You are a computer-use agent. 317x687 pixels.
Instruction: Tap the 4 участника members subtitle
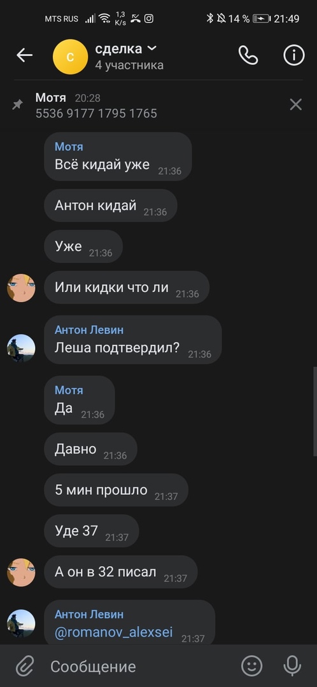pyautogui.click(x=129, y=66)
